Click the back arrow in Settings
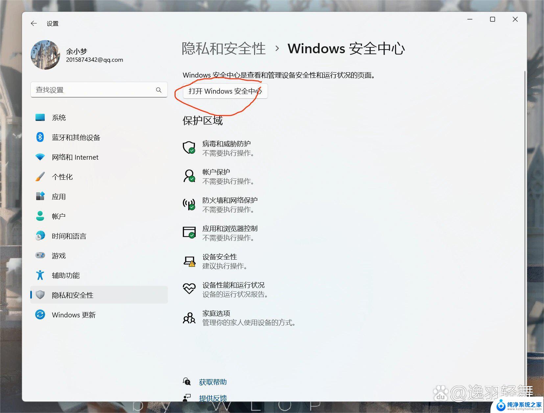 (x=34, y=23)
